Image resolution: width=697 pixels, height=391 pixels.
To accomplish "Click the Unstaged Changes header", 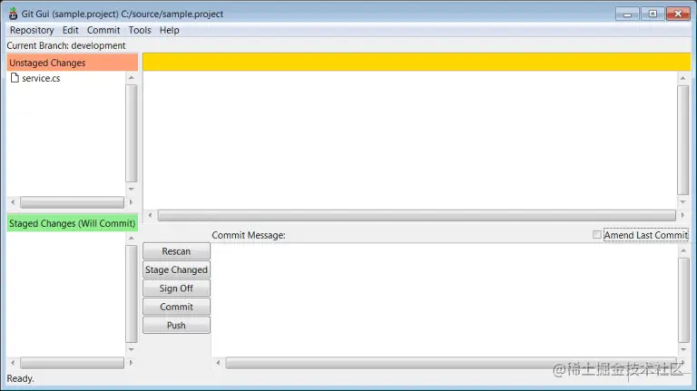I will 72,63.
